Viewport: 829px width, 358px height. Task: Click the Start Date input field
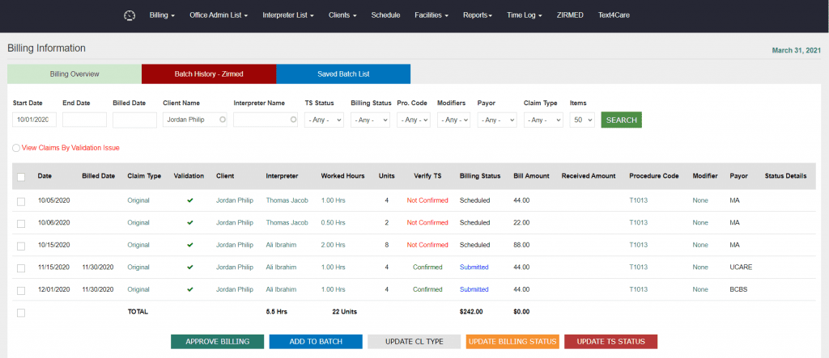pos(34,120)
